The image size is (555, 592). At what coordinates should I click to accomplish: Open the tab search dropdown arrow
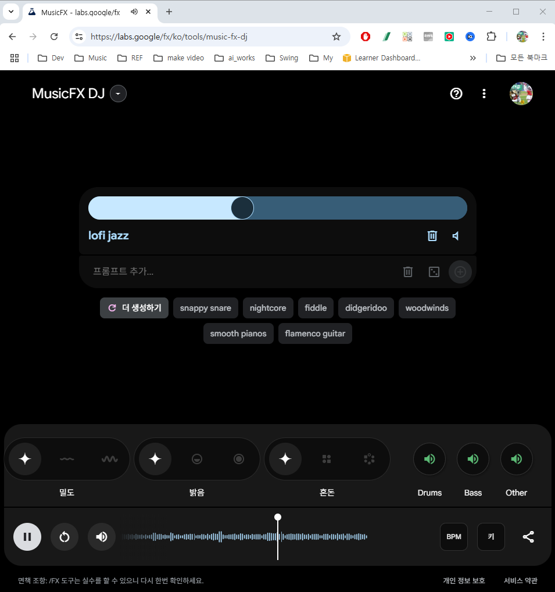(x=11, y=12)
